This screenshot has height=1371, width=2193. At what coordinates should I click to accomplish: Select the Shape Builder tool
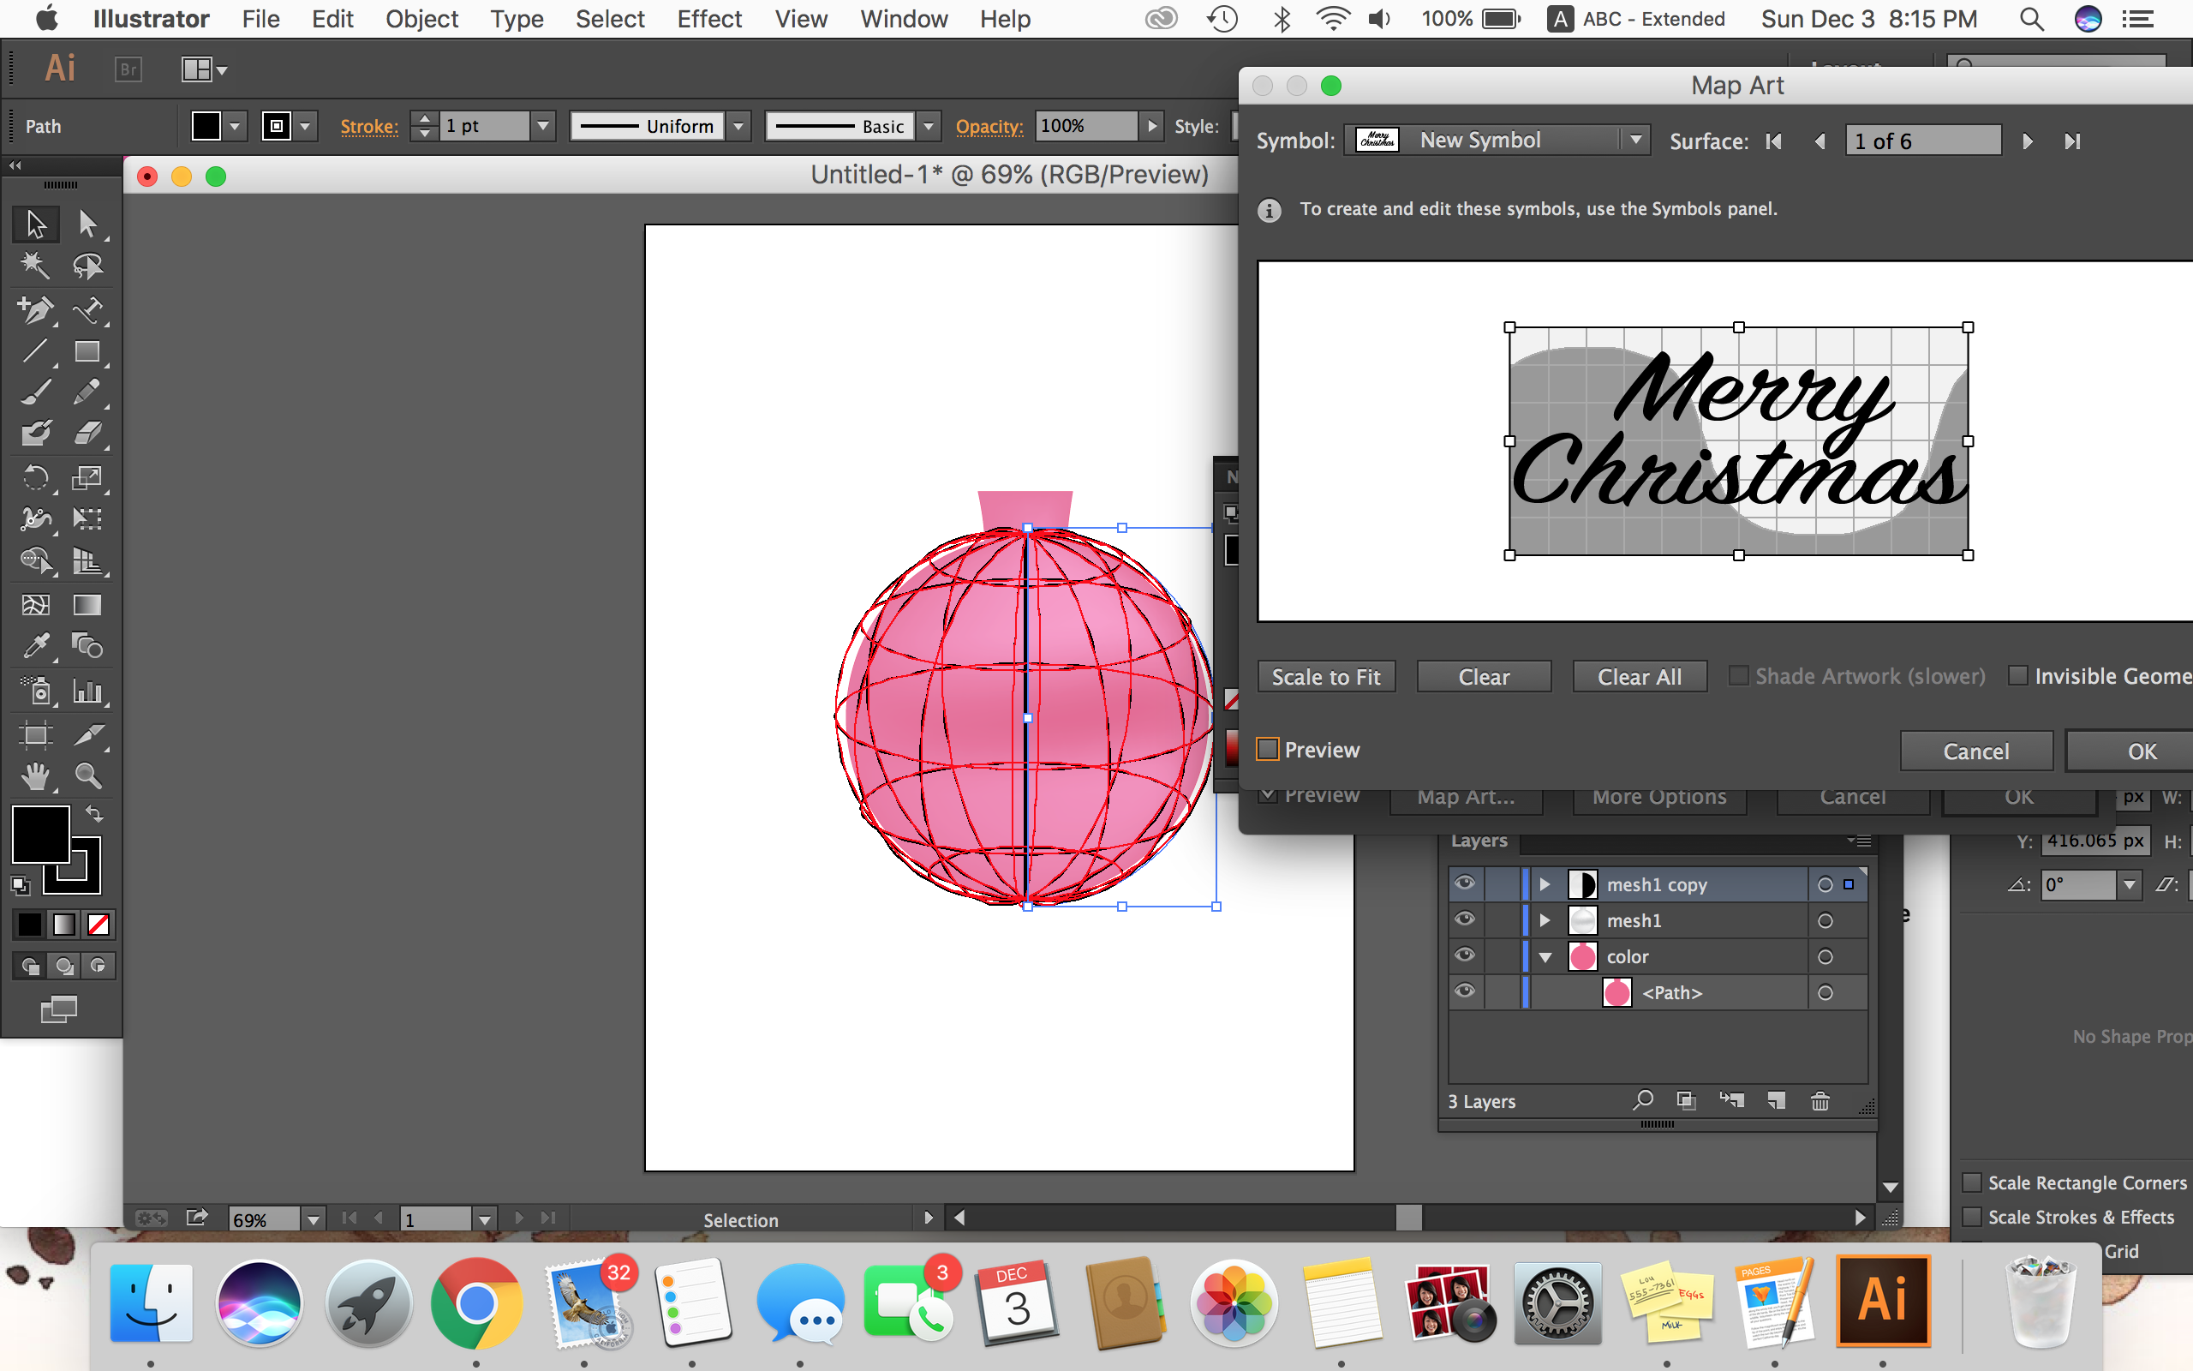tap(35, 561)
